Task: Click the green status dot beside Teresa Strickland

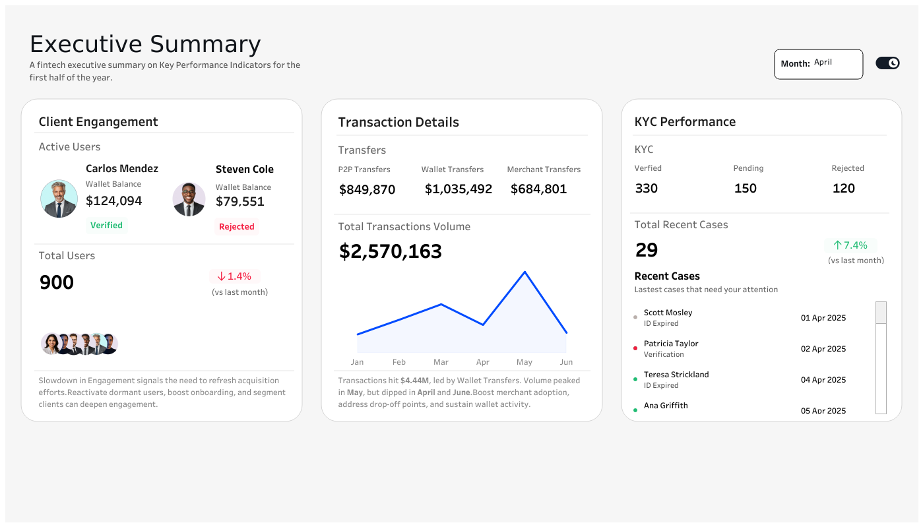Action: click(635, 379)
